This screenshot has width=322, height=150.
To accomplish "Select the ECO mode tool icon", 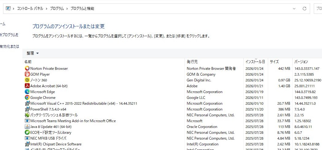I will tap(27, 133).
